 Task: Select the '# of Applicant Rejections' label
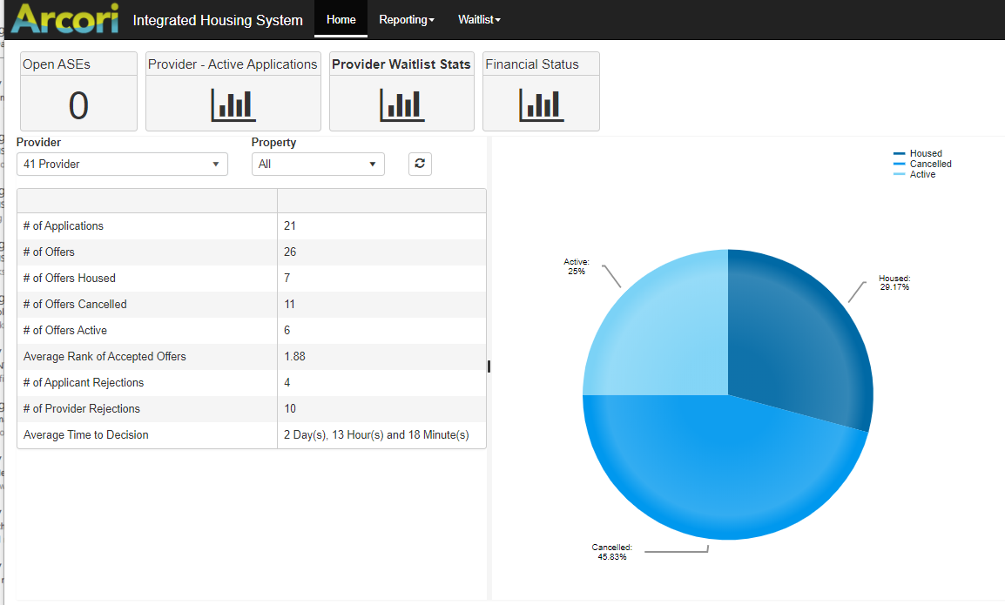[84, 383]
